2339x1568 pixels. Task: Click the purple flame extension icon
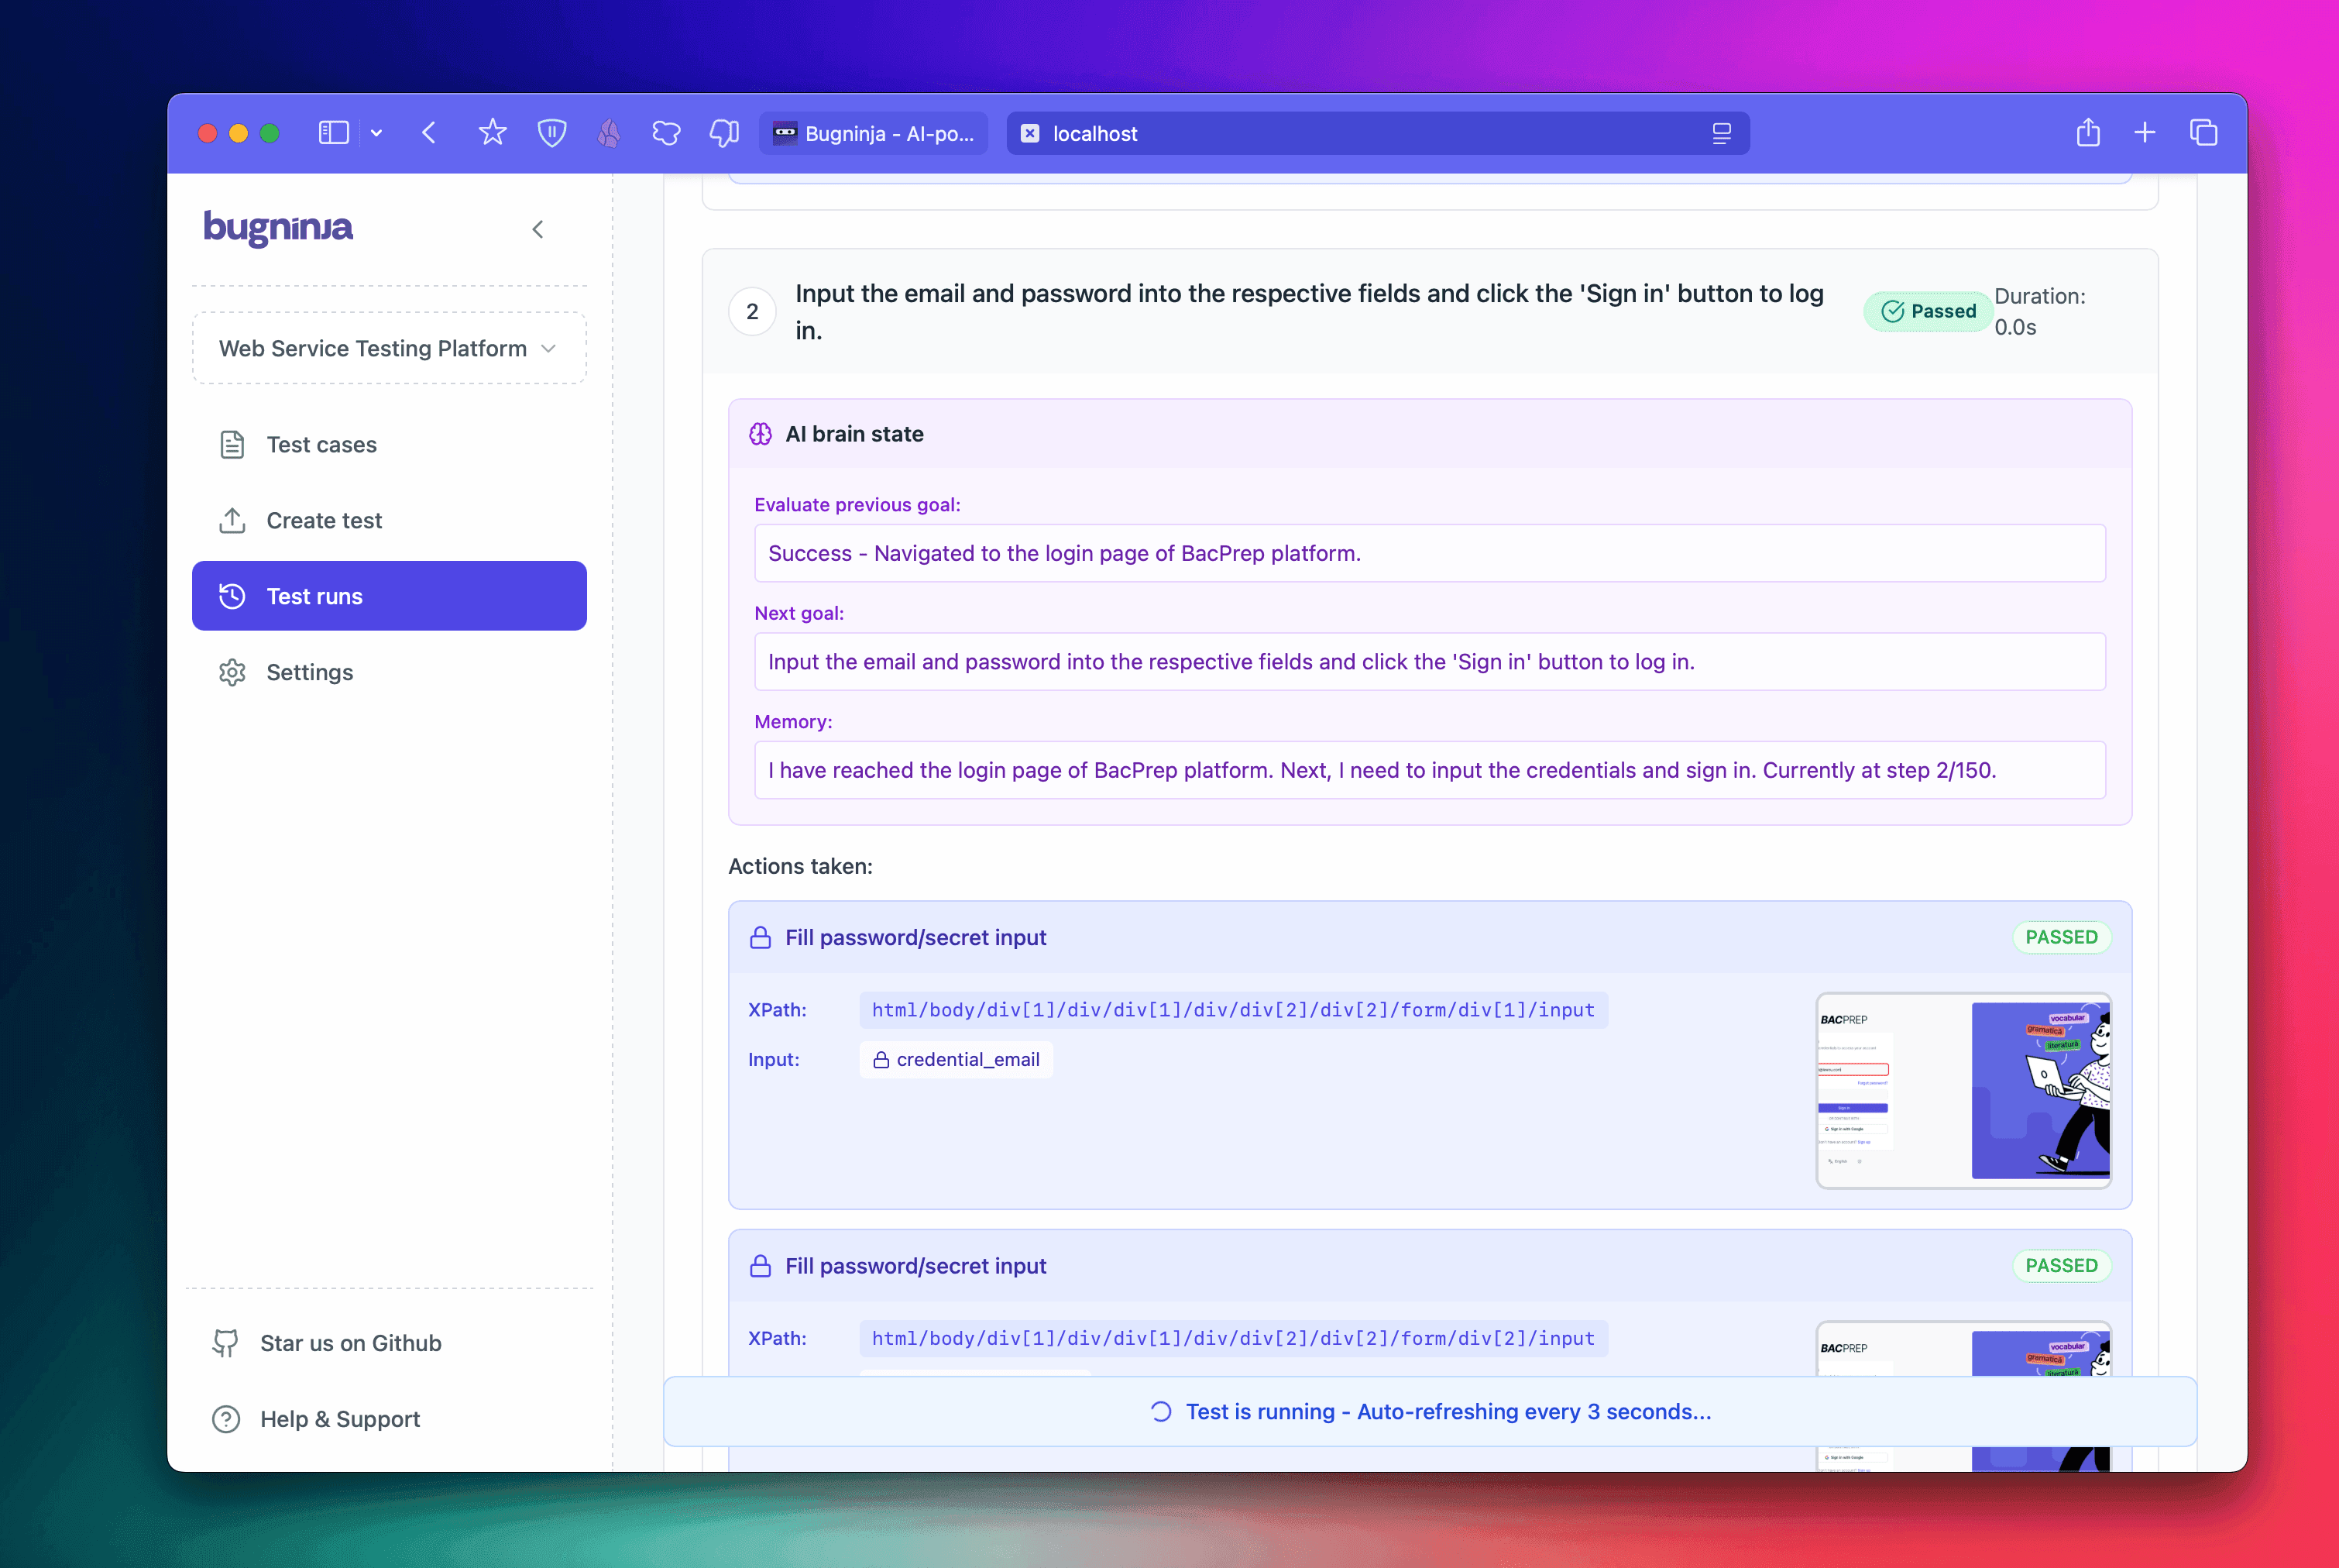click(x=609, y=133)
